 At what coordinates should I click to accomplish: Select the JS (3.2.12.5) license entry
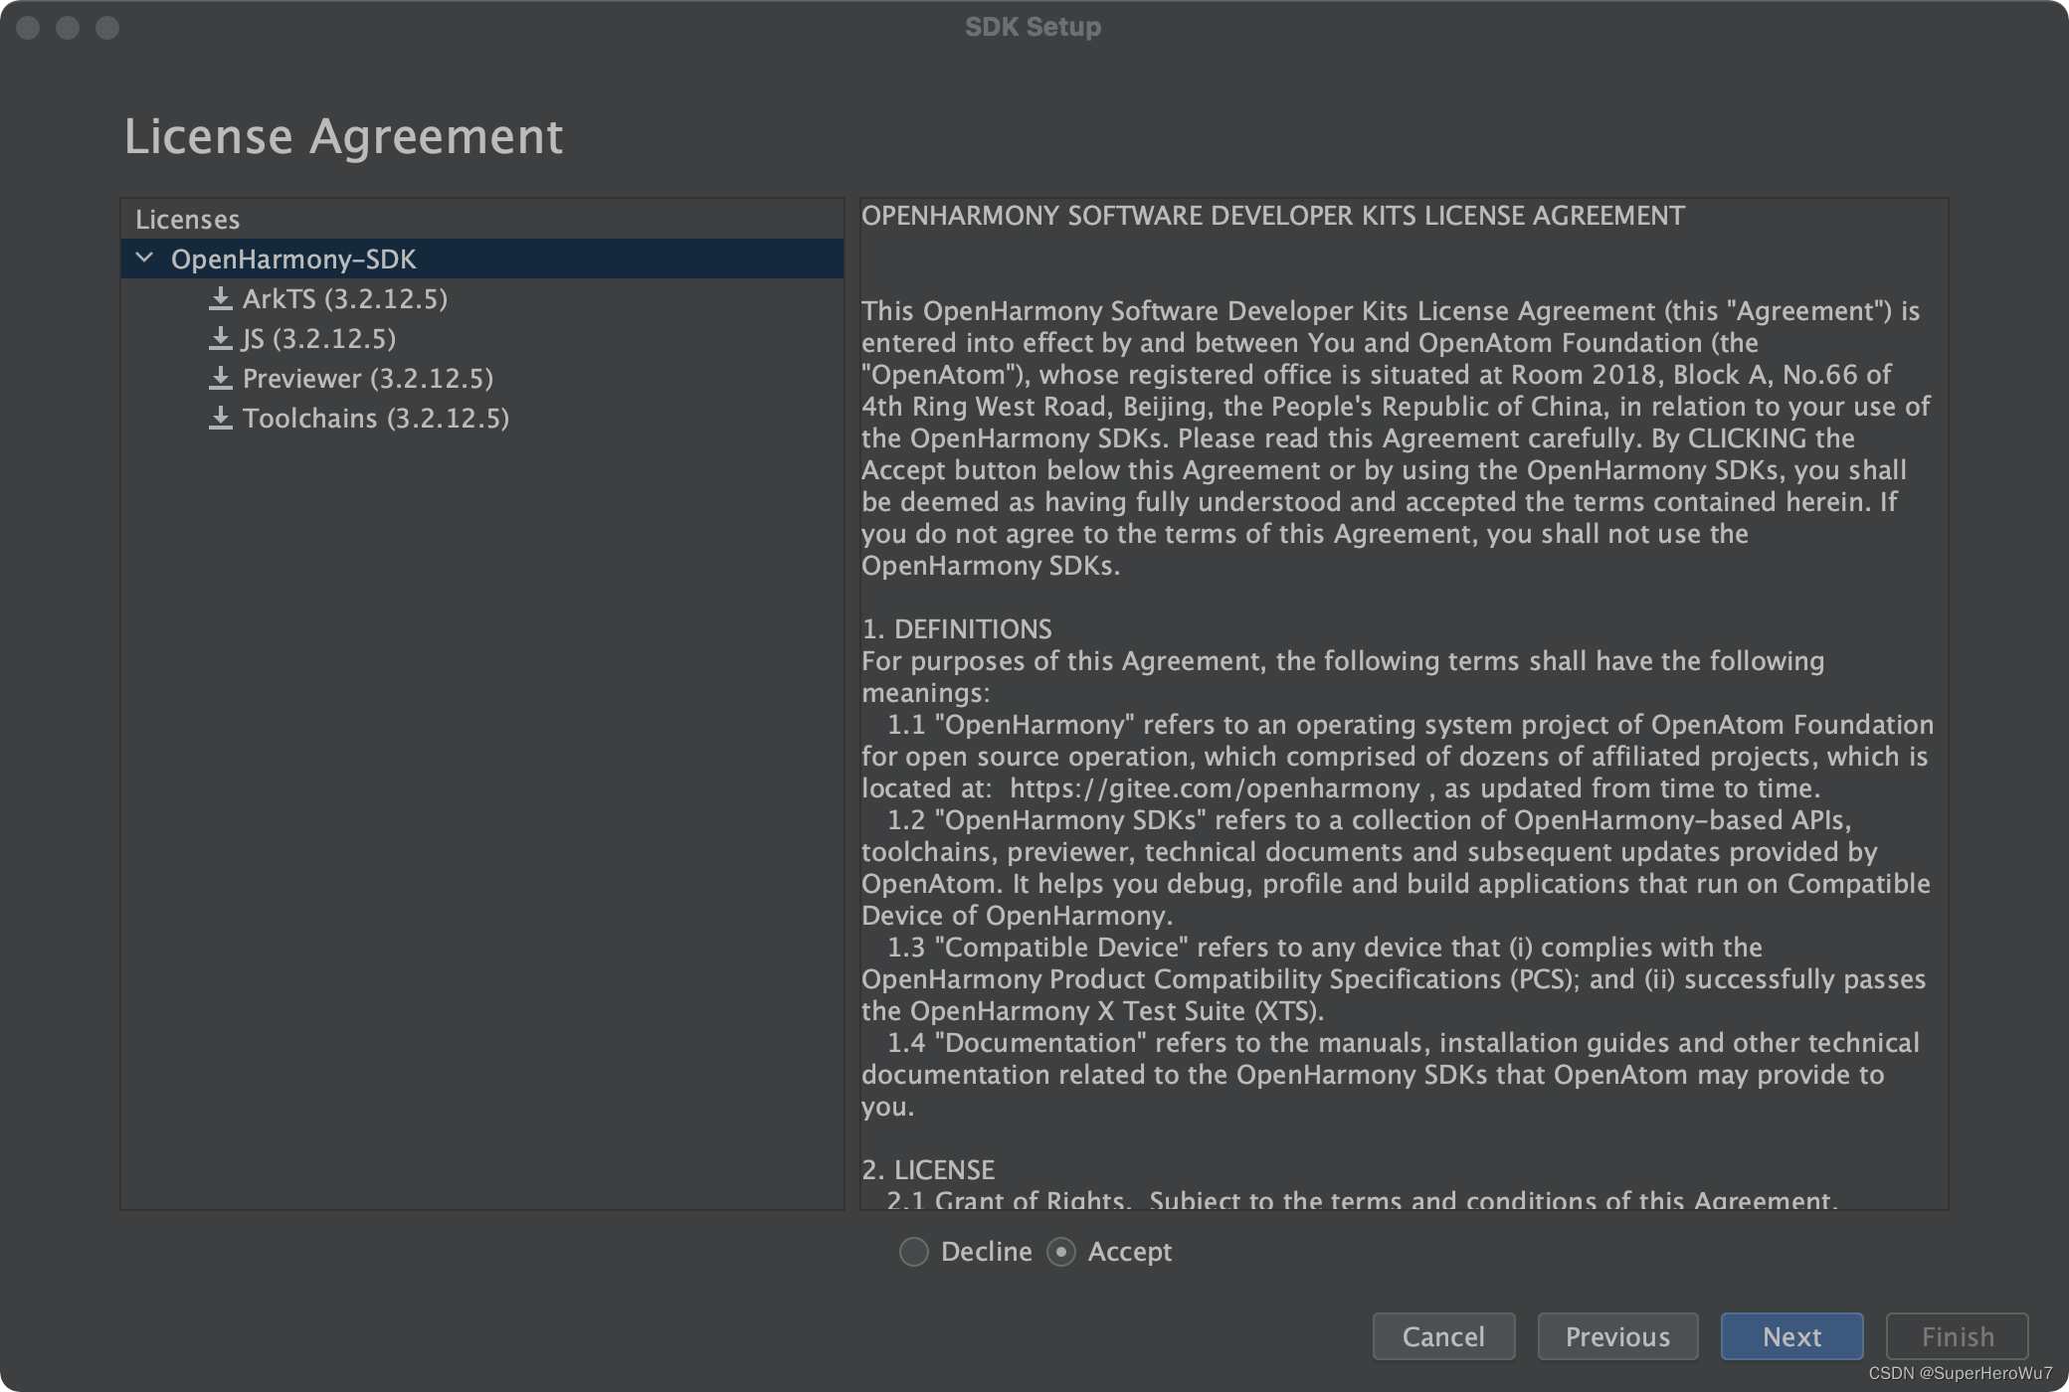pyautogui.click(x=318, y=338)
